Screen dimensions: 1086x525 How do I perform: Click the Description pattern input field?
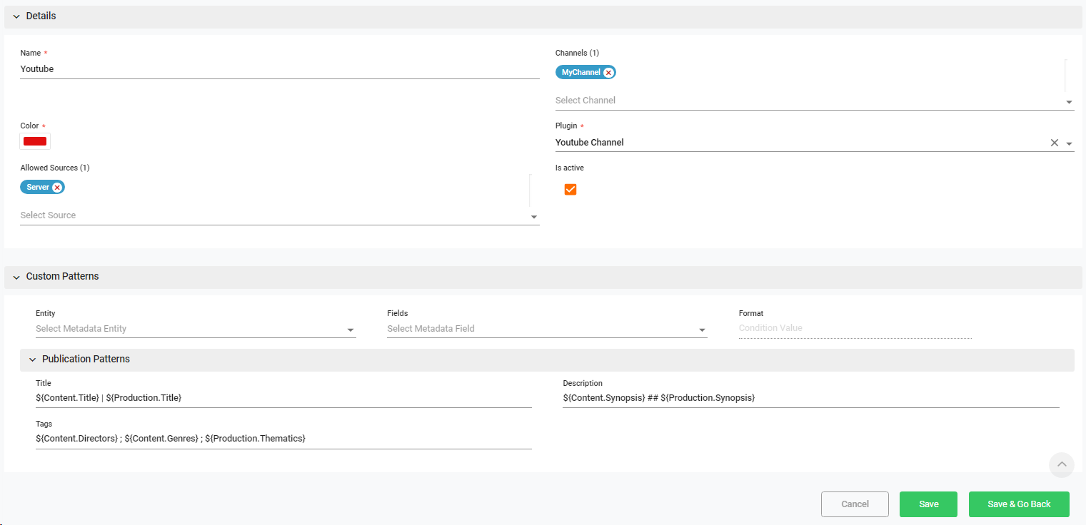coord(810,398)
